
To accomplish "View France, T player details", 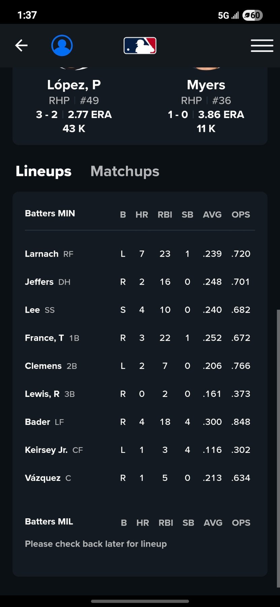I will 44,338.
